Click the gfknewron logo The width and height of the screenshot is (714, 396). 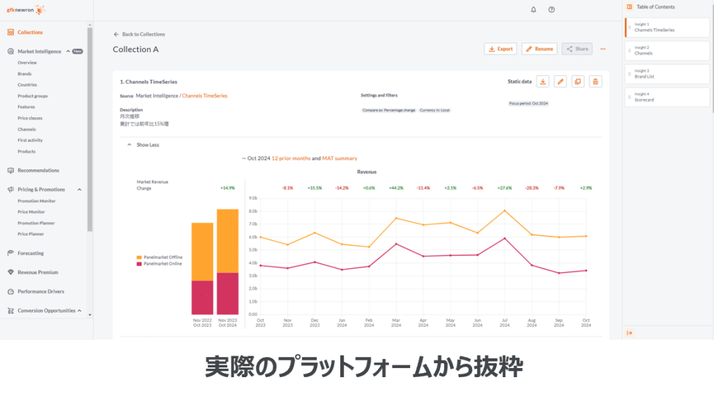[x=26, y=10]
